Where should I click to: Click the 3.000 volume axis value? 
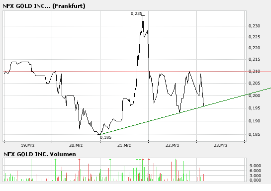tap(255, 176)
